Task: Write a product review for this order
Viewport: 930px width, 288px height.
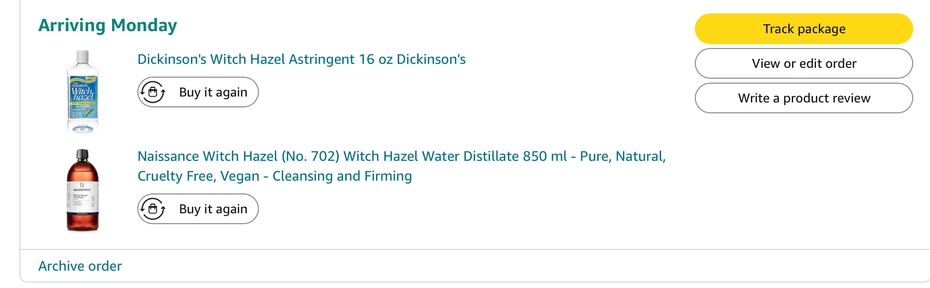Action: (x=804, y=98)
